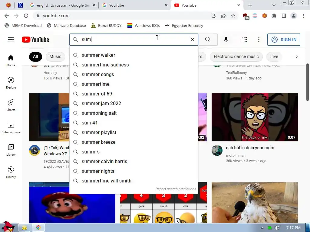
Task: Choose suggestion "summer playlist"
Action: click(x=134, y=132)
